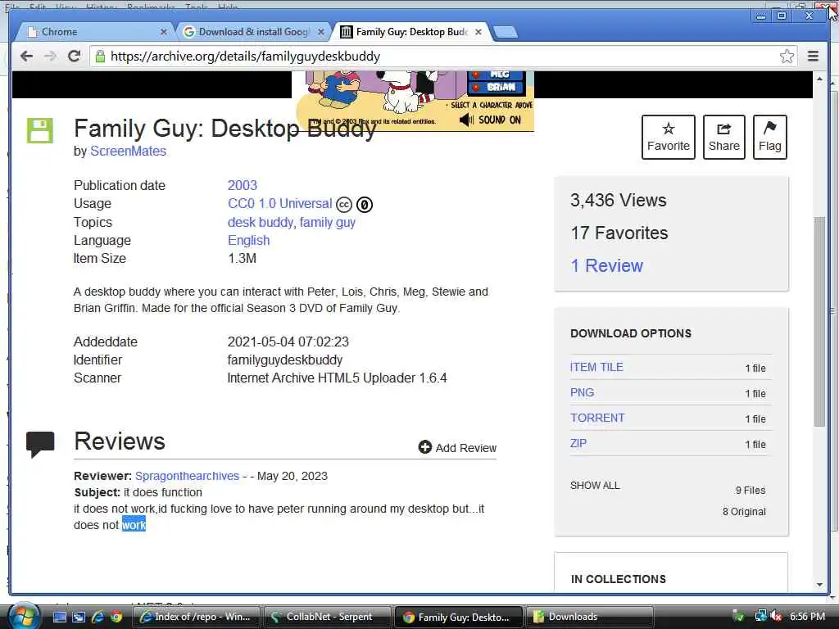Screen dimensions: 839x629
Task: Close the Family Guy: Desktop Buddy tab
Action: point(478,32)
